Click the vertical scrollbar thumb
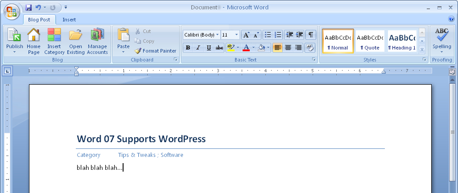 [452, 131]
